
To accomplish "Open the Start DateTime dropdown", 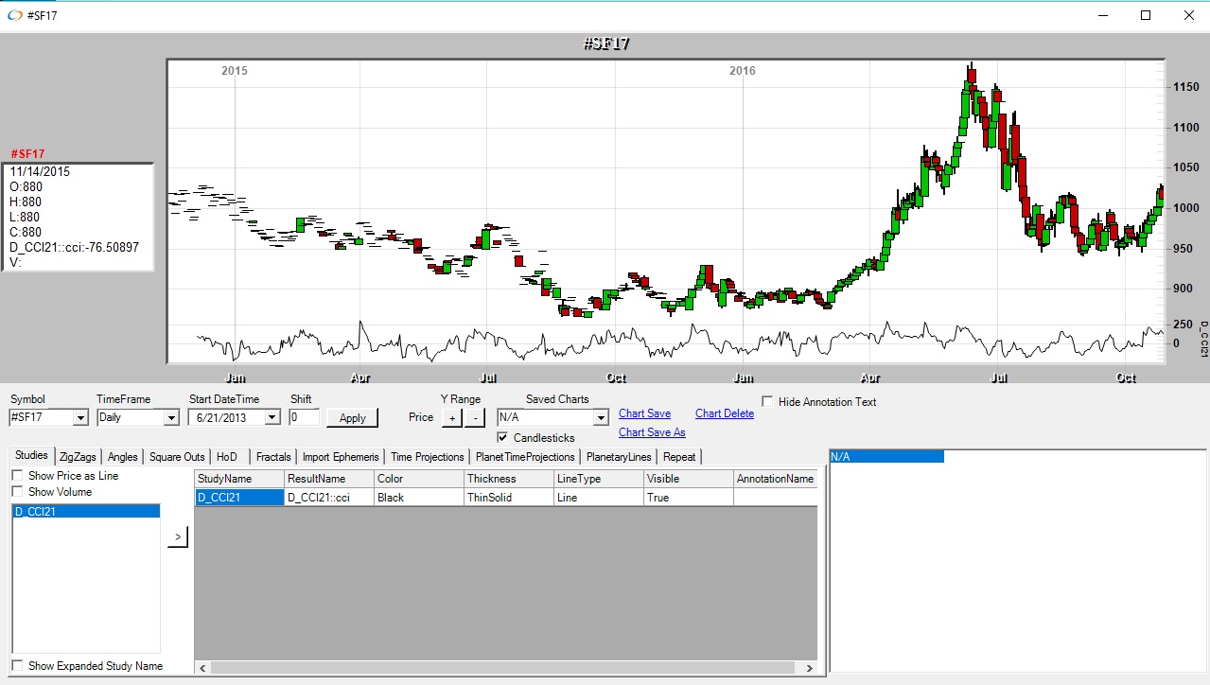I will pos(272,417).
